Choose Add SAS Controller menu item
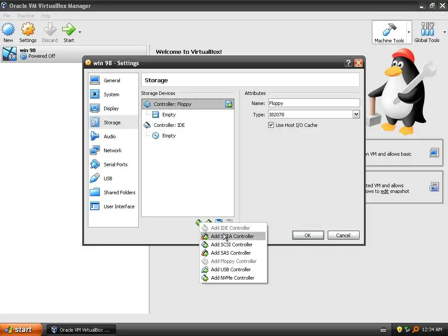448x336 pixels. [x=233, y=253]
